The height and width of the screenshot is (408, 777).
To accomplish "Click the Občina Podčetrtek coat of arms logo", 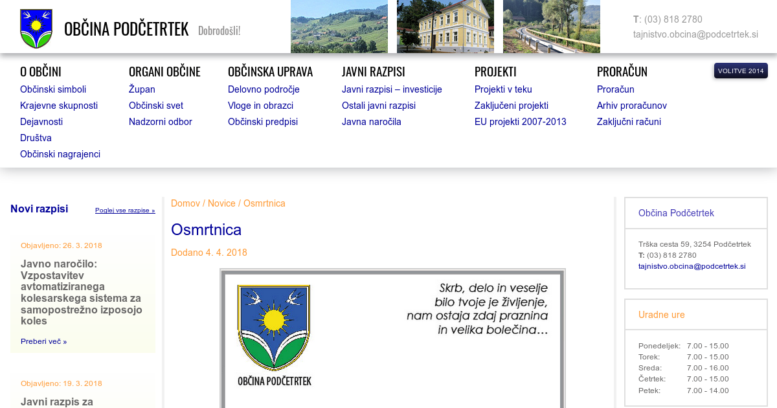I will coord(36,28).
